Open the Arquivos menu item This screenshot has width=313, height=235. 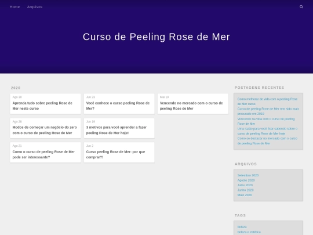[x=35, y=7]
